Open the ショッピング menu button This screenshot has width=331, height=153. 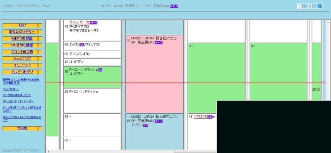pyautogui.click(x=22, y=58)
